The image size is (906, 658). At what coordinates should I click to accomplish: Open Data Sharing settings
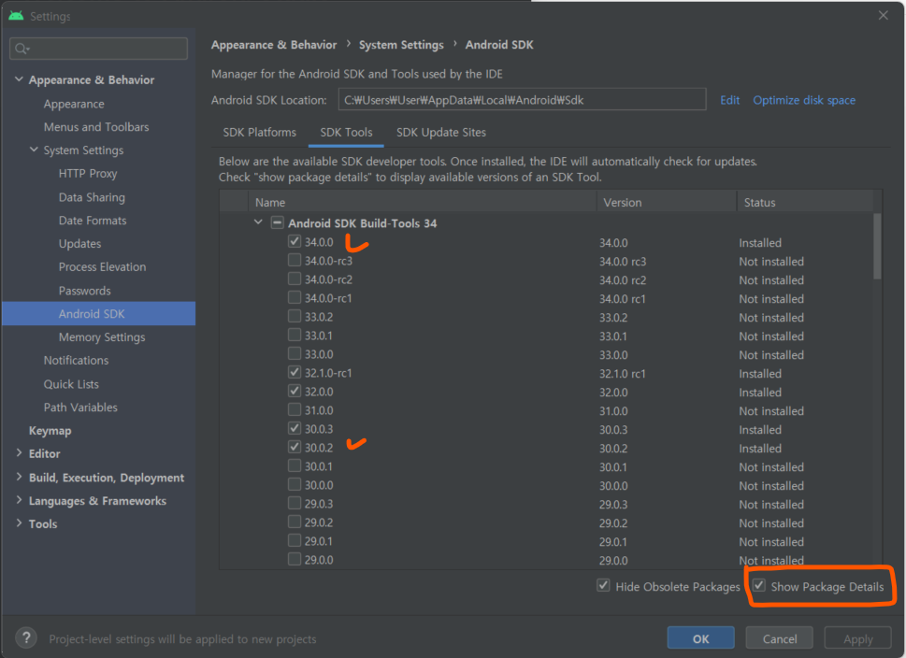(x=92, y=197)
